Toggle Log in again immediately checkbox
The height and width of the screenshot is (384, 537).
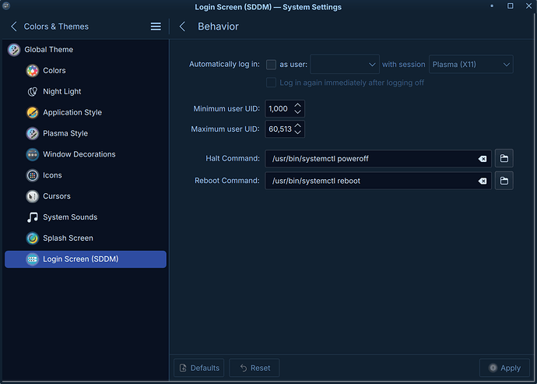pos(271,83)
